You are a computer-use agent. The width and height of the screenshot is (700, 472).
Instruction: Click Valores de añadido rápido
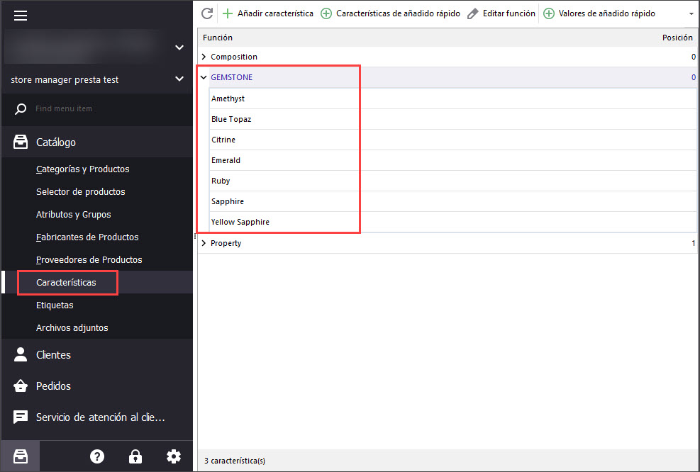tap(599, 13)
